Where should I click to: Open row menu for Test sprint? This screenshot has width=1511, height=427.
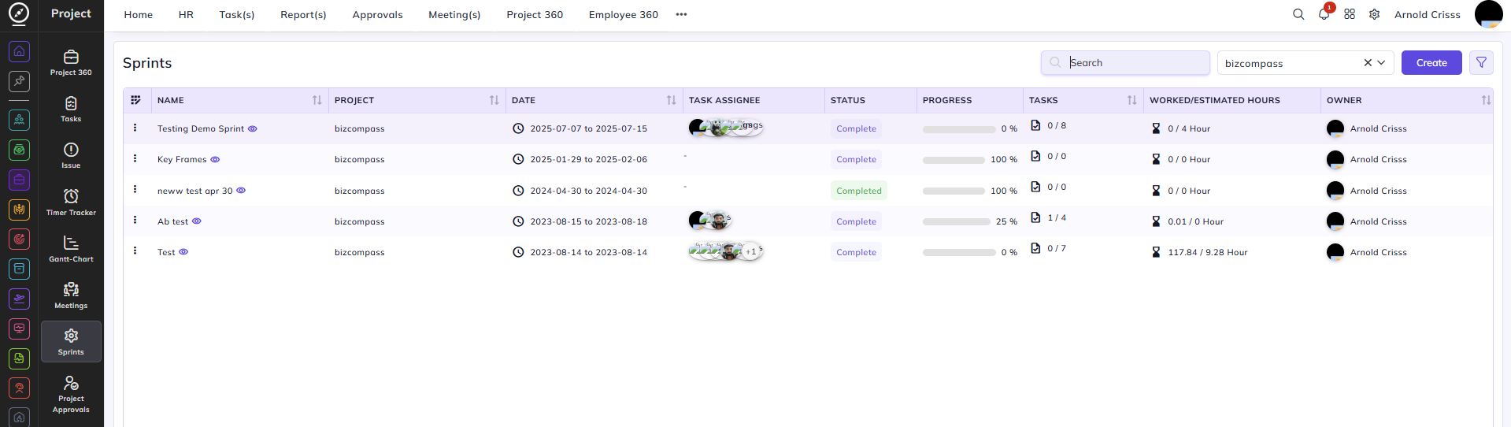pos(135,251)
